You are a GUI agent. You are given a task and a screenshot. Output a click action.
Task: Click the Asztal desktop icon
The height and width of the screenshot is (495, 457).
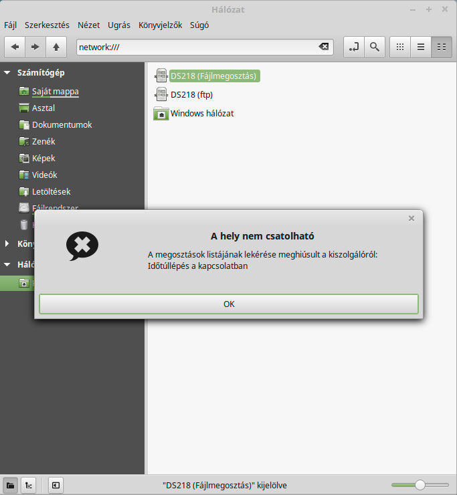24,108
